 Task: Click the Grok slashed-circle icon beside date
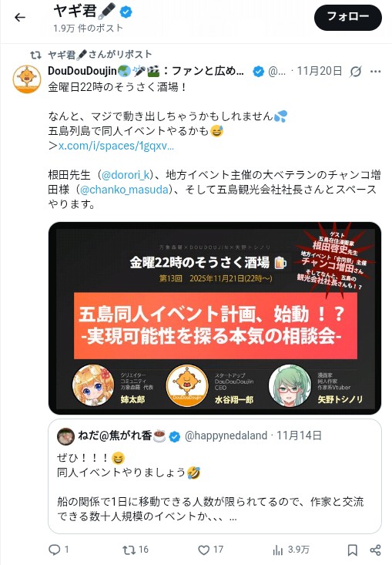pos(355,72)
